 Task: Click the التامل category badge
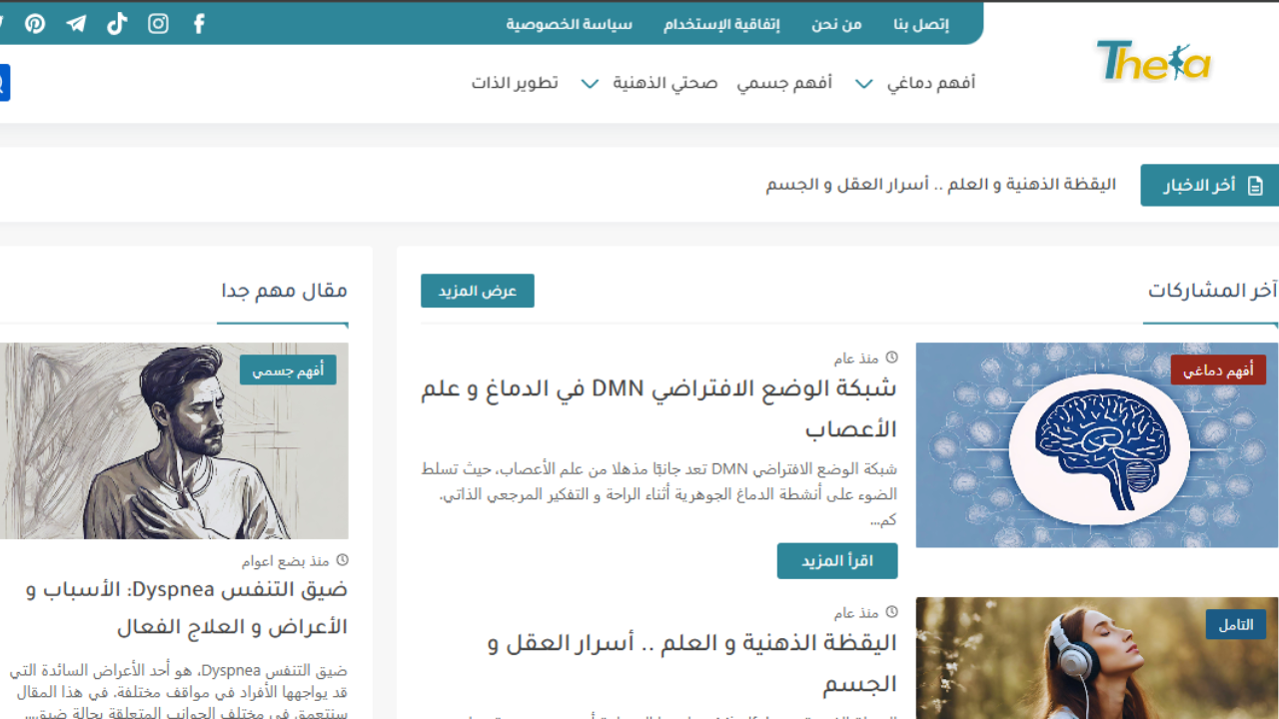click(1237, 623)
